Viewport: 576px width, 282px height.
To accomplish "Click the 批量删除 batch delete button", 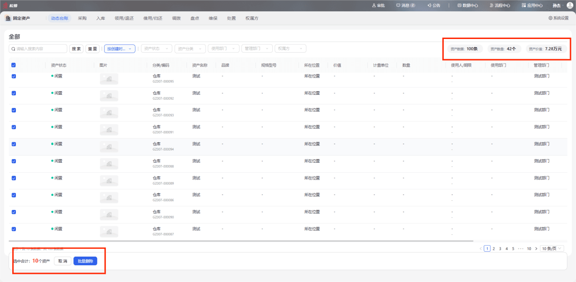I will (x=85, y=261).
